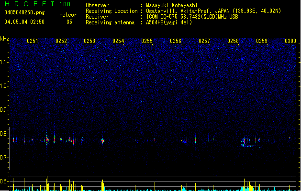Click the 0252 time marker

61,41
